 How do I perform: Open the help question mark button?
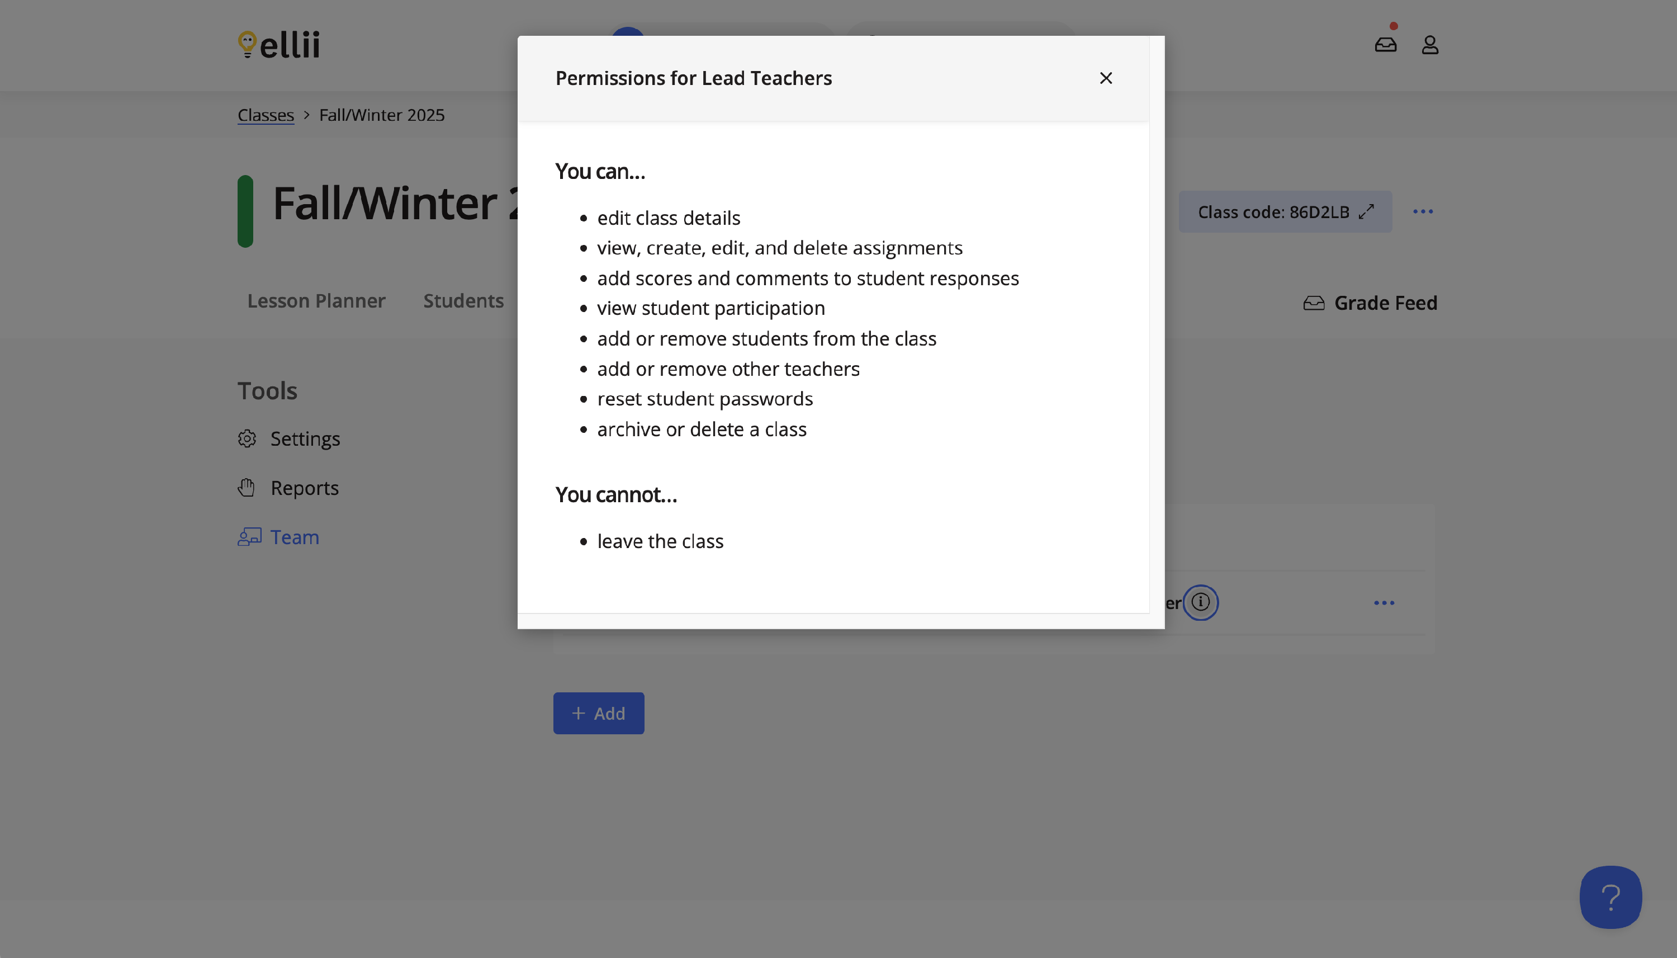point(1610,897)
